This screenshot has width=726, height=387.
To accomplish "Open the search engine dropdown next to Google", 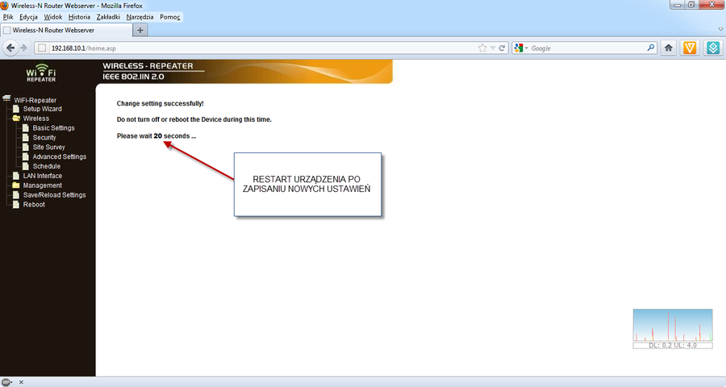I will 523,48.
